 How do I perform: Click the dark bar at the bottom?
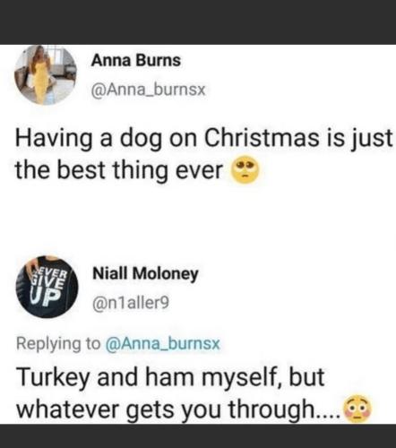[x=198, y=435]
